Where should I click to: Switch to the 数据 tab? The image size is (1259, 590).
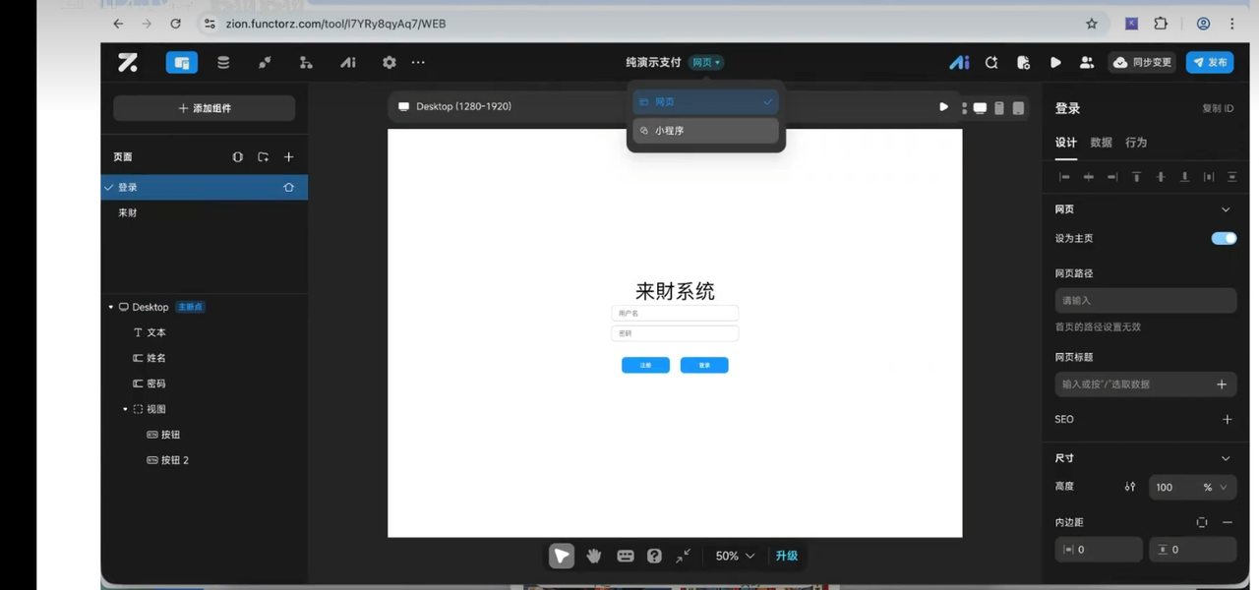[1101, 143]
